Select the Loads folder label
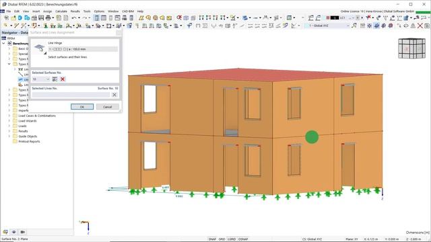 (22, 126)
